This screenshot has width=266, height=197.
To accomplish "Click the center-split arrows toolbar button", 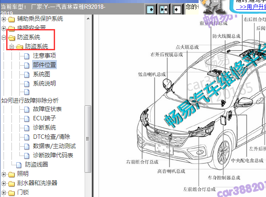I will (164, 9).
